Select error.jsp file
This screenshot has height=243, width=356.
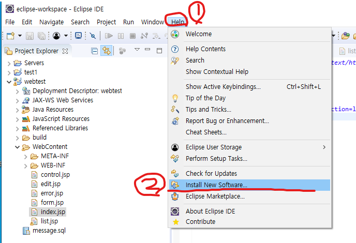click(52, 193)
